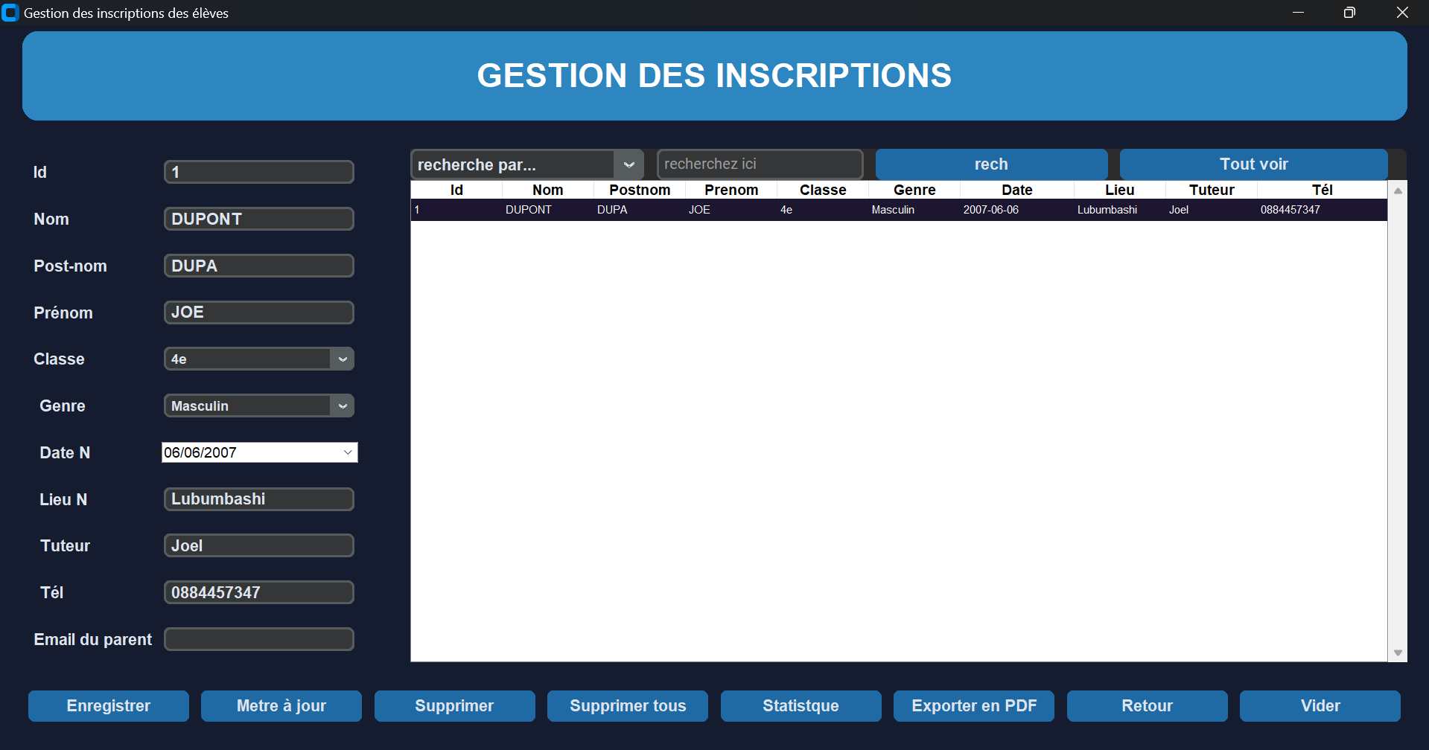This screenshot has height=750, width=1429.
Task: Click the table scrollbar down arrow
Action: coord(1398,653)
